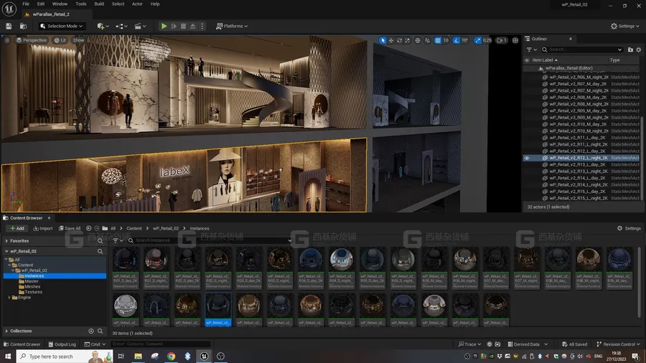The height and width of the screenshot is (363, 646).
Task: Click Import in the Content Browser
Action: point(43,228)
